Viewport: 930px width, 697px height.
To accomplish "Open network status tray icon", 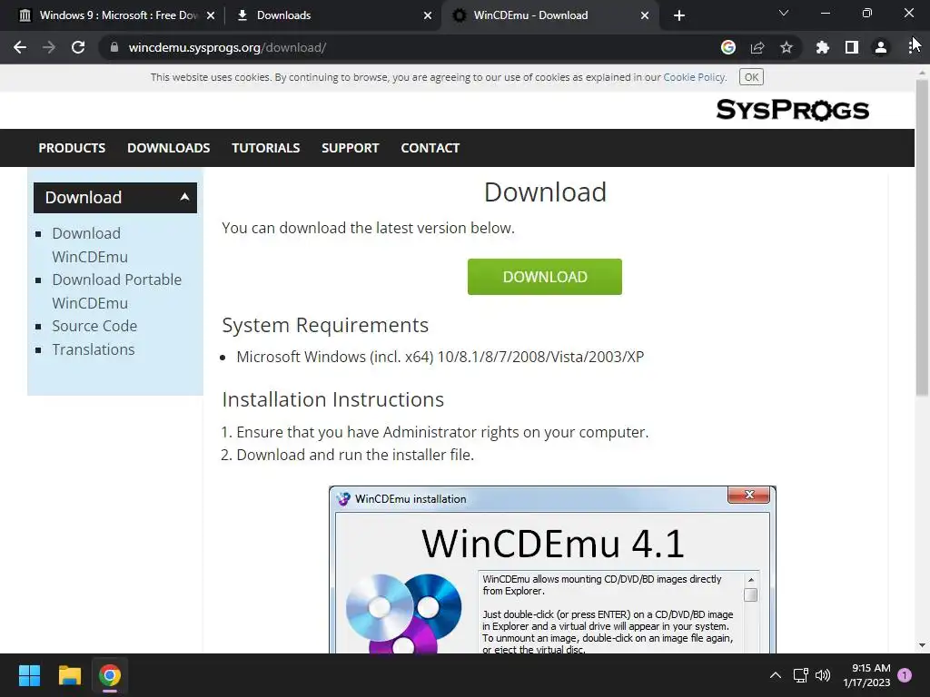I will click(x=801, y=675).
